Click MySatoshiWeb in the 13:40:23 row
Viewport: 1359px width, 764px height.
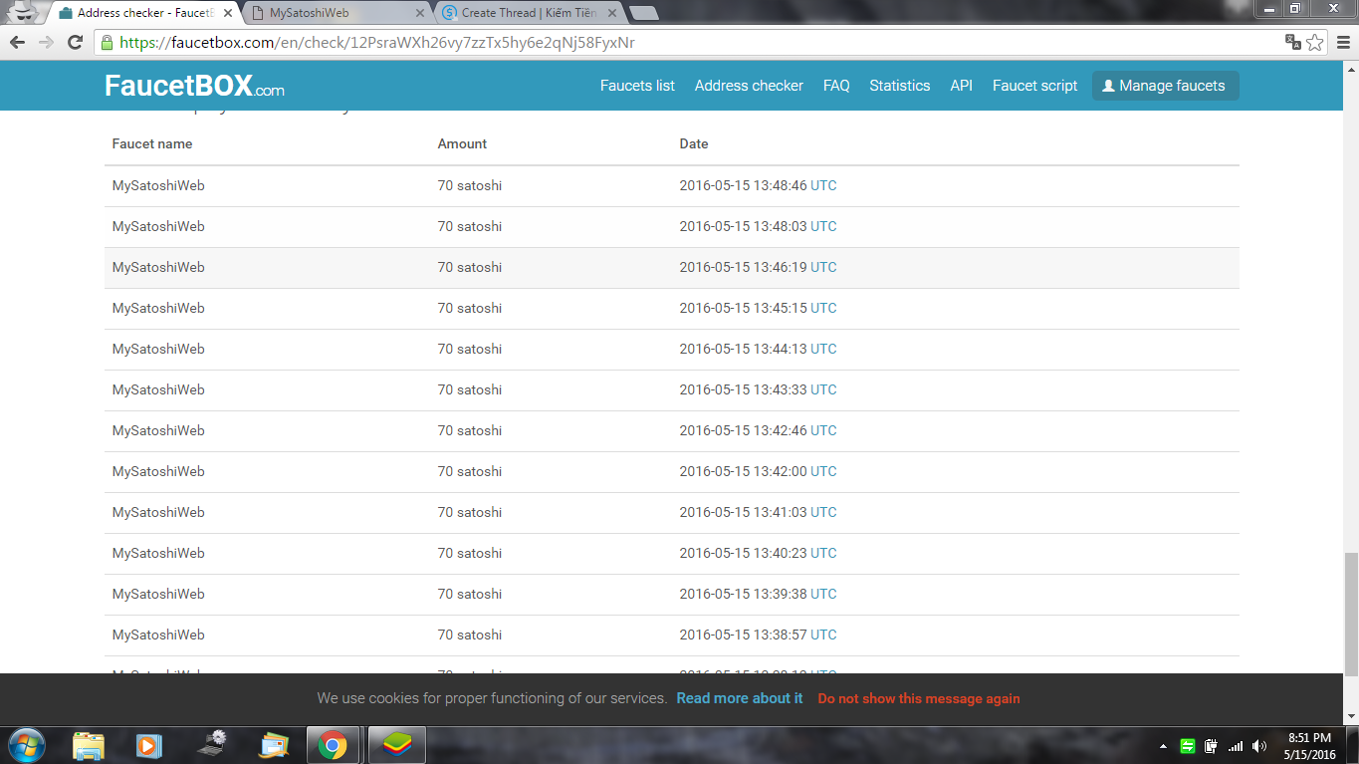click(158, 553)
